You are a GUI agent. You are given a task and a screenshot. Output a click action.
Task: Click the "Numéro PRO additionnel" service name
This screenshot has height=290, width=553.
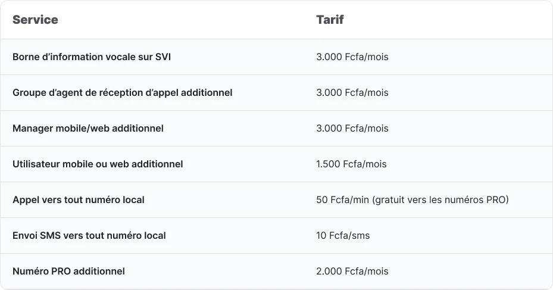coord(68,272)
